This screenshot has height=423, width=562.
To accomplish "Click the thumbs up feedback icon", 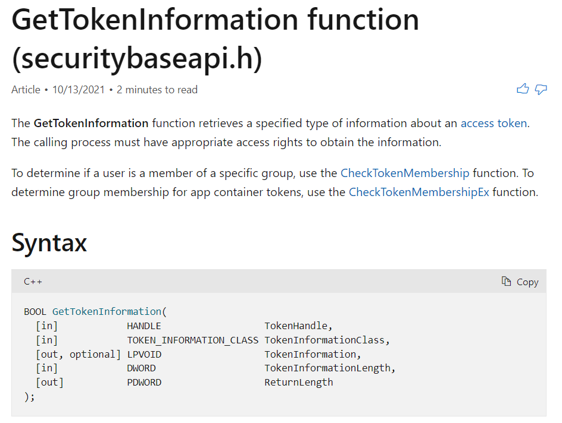I will click(523, 90).
